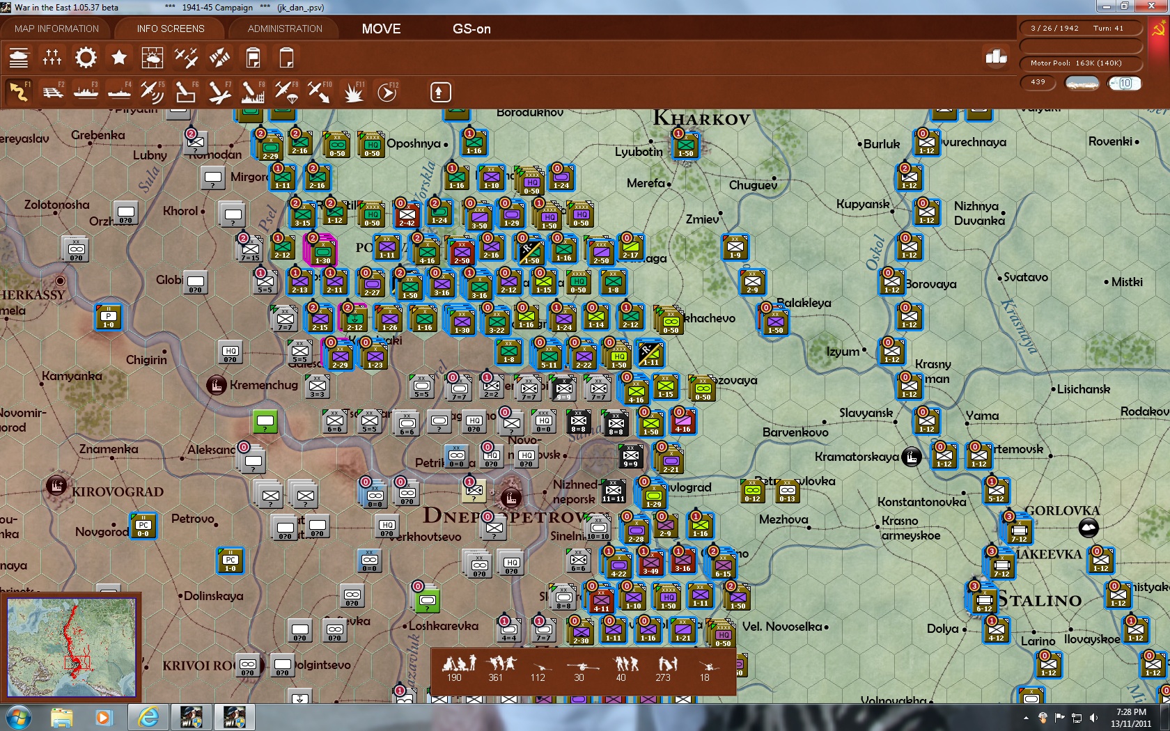This screenshot has width=1170, height=731.
Task: Select F1 move mode
Action: 19,92
